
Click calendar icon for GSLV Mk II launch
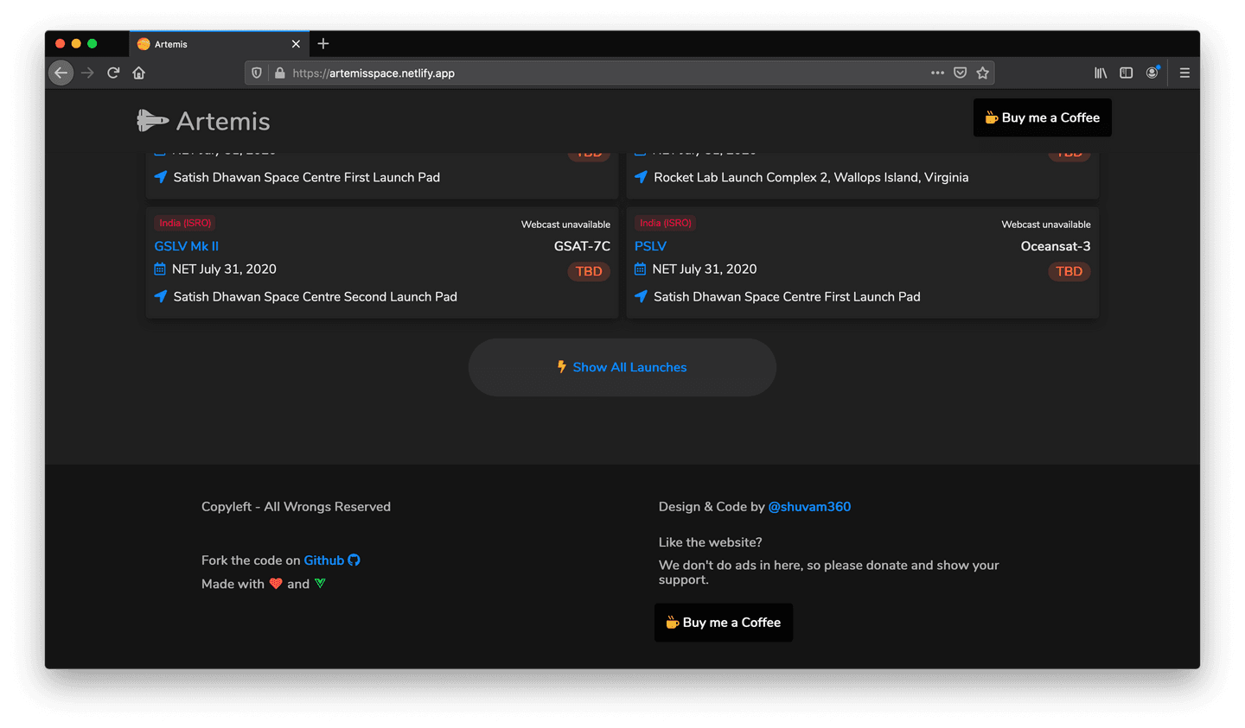(x=160, y=269)
